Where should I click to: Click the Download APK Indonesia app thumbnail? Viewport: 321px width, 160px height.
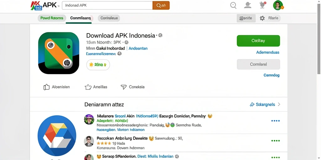click(59, 53)
